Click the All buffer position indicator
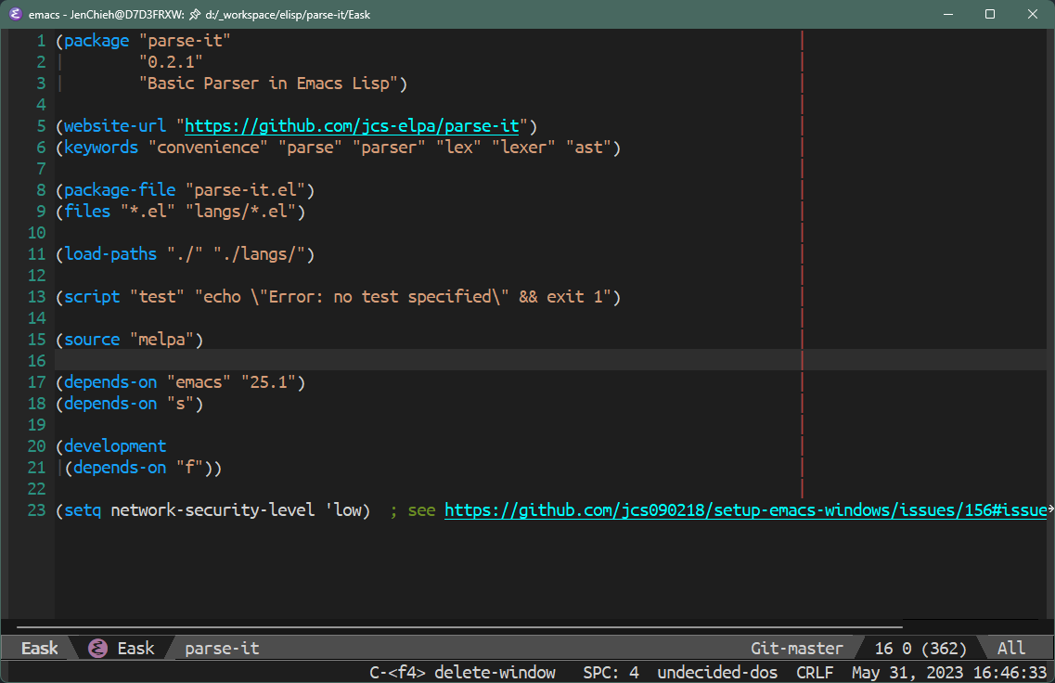 point(1011,648)
